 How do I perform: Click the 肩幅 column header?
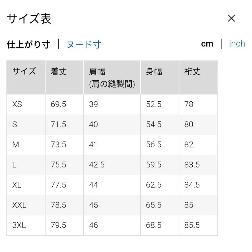coord(97,72)
